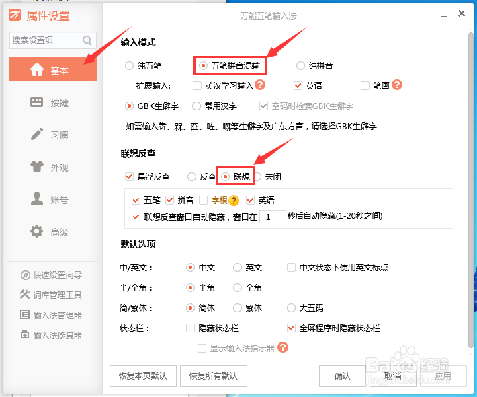The height and width of the screenshot is (397, 477).
Task: Click the auto-hide seconds input field
Action: pyautogui.click(x=273, y=217)
